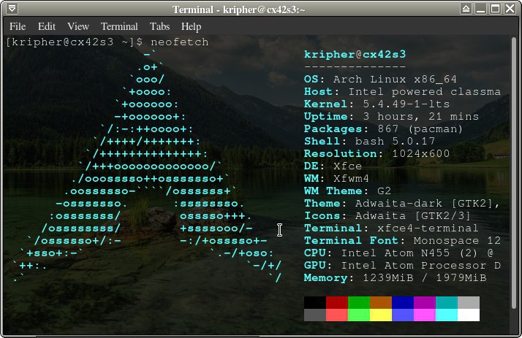This screenshot has width=522, height=338.
Task: Open the window menu icon in title bar
Action: tap(12, 9)
